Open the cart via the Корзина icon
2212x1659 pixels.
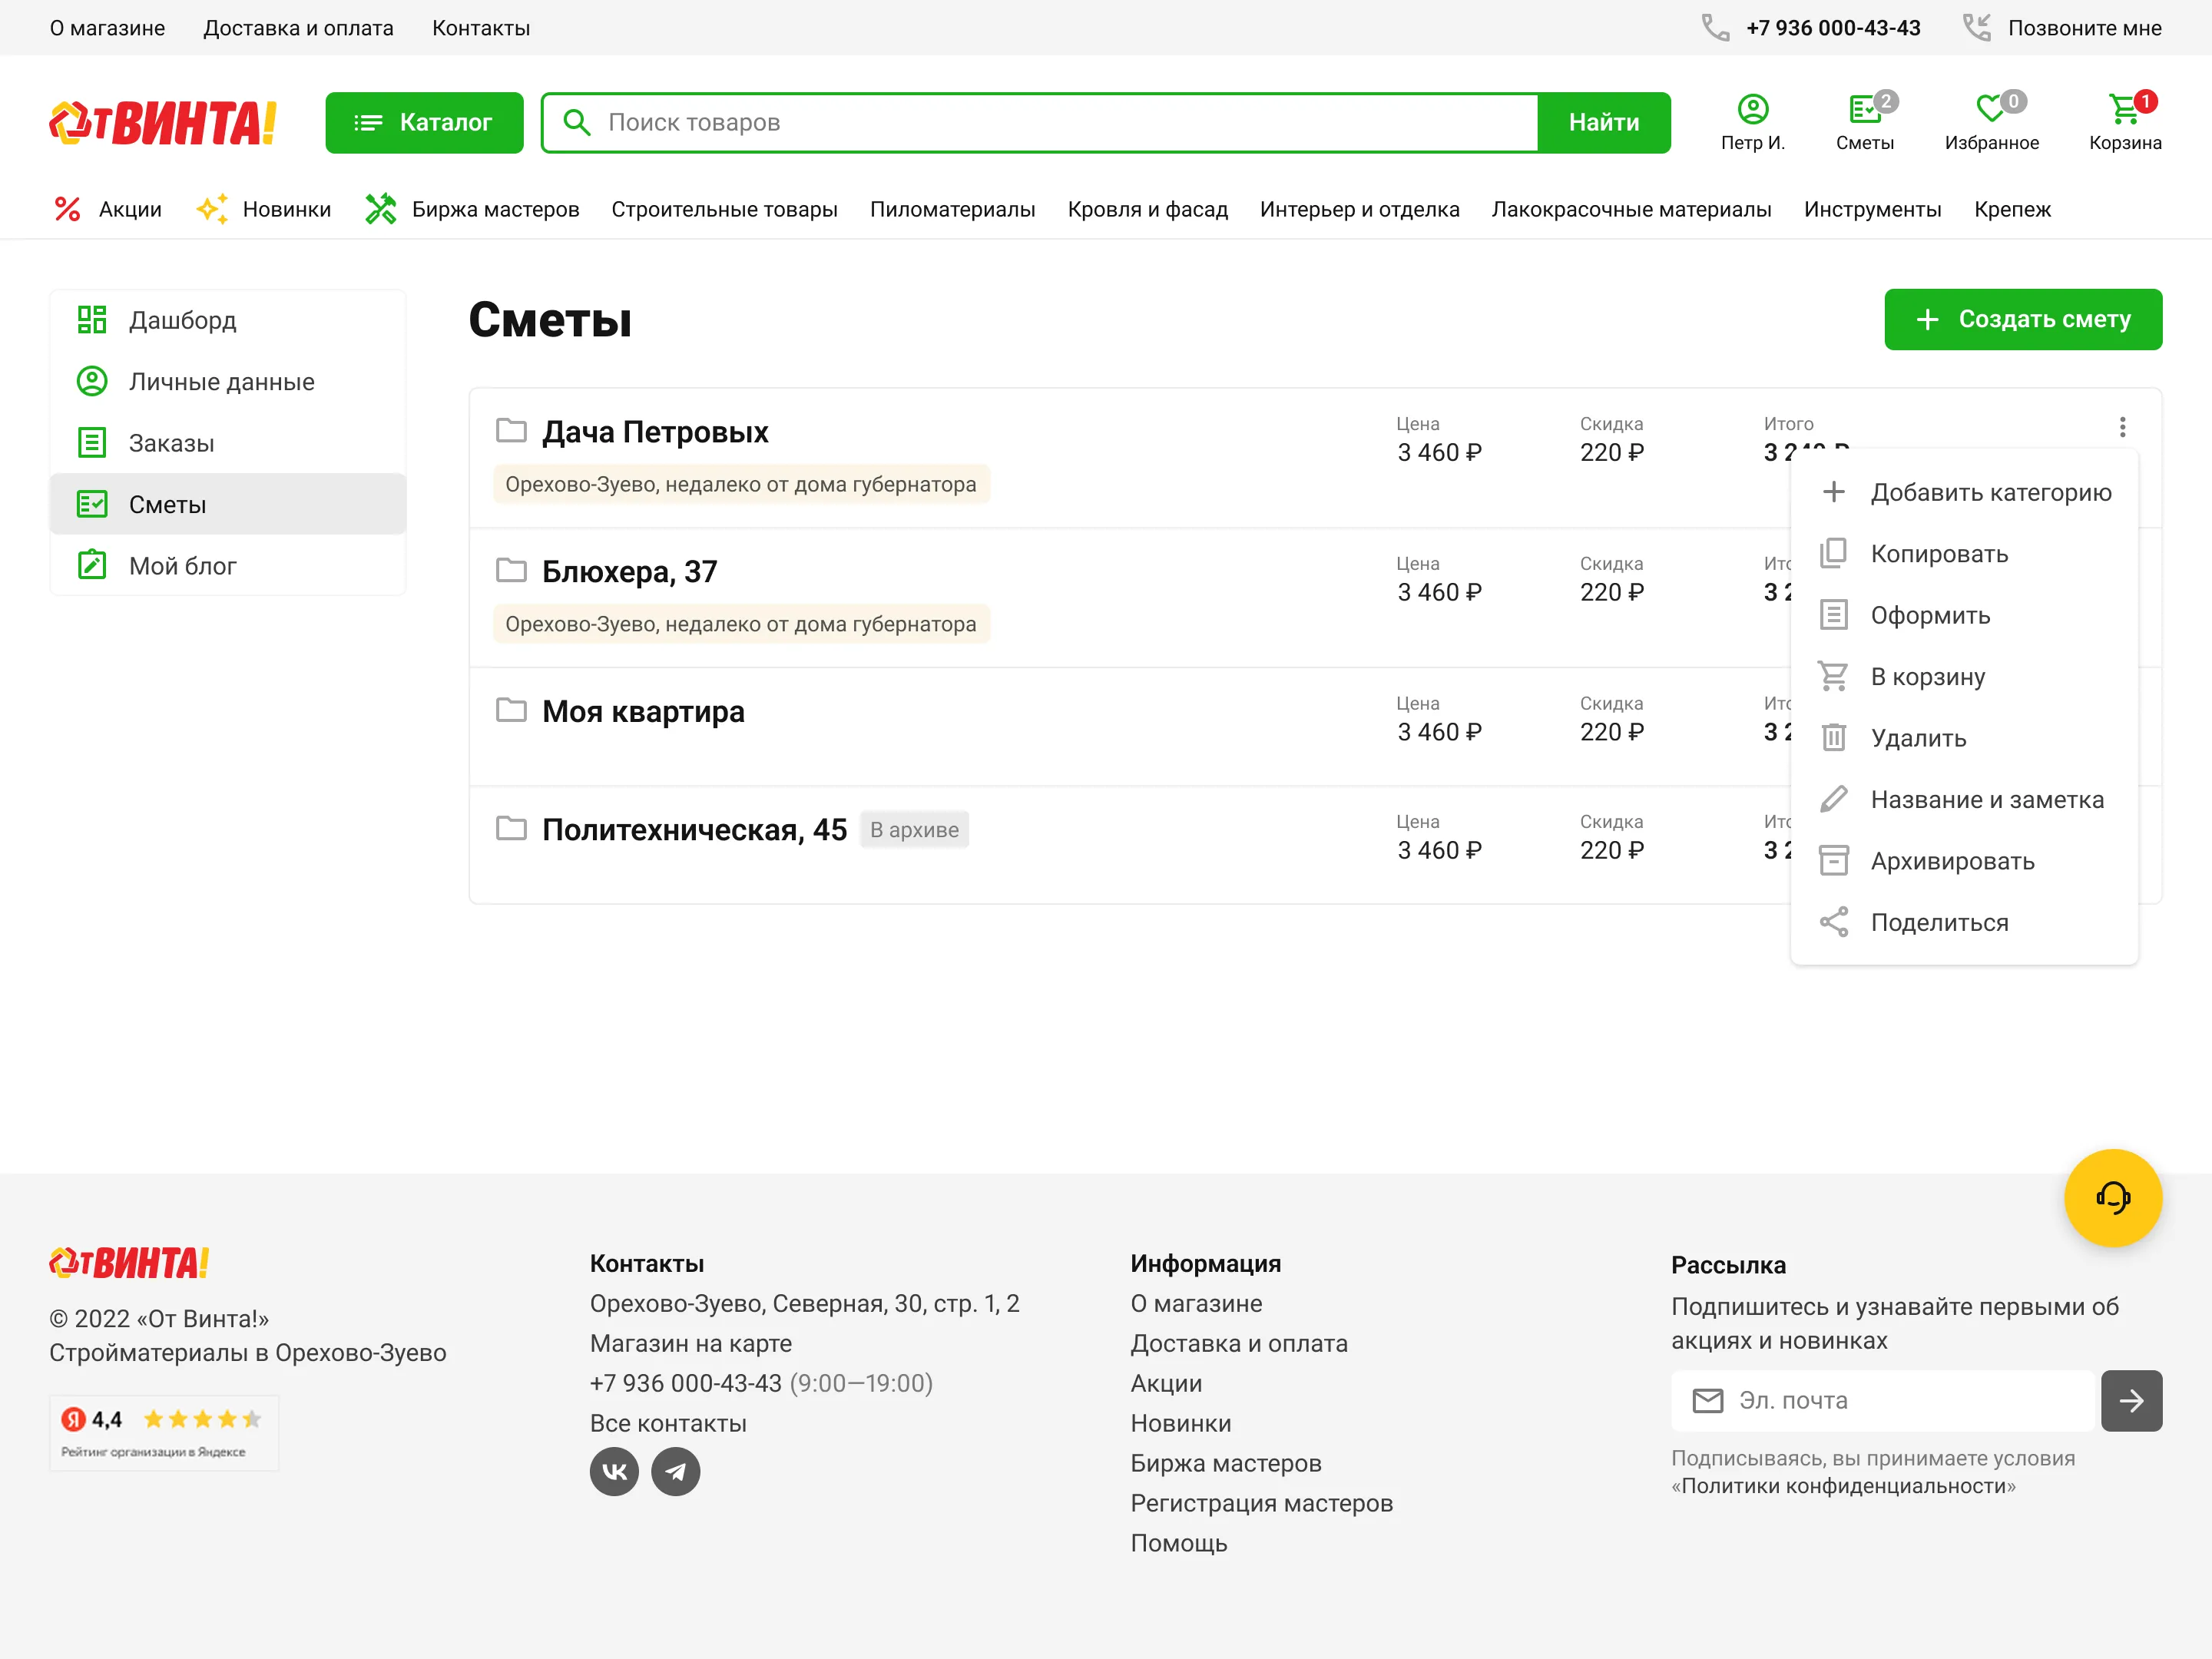[x=2124, y=118]
